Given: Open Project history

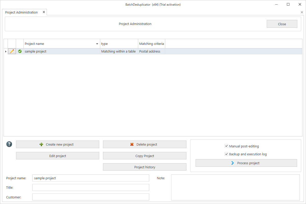Looking at the screenshot, I should pos(145,167).
